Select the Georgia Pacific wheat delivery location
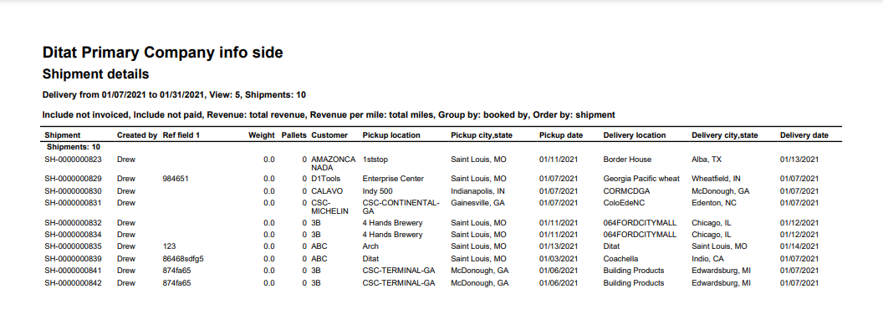 click(641, 179)
